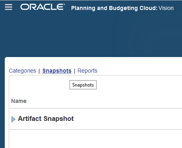Click empty row below Artifact Snapshot
This screenshot has width=182, height=148.
point(95,139)
